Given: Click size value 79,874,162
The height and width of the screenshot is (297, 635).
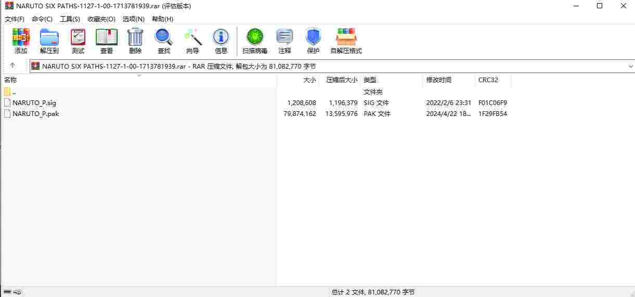Looking at the screenshot, I should pos(300,113).
